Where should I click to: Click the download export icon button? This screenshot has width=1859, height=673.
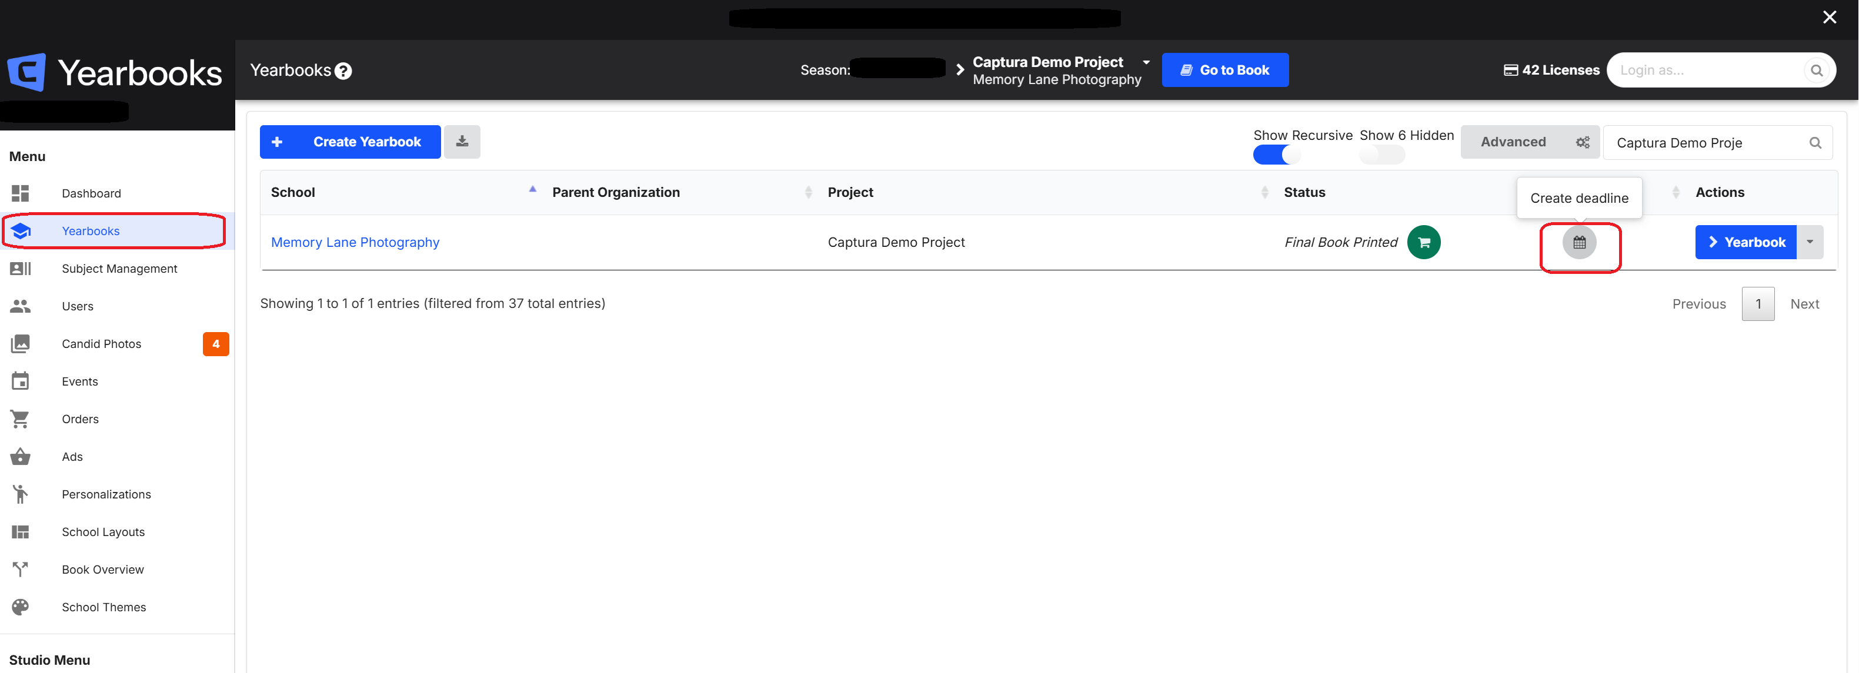[x=462, y=142]
